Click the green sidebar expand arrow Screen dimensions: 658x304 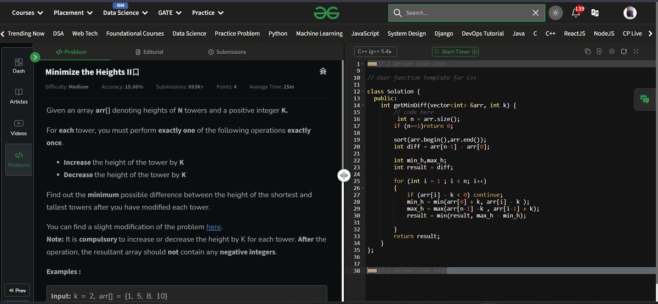tap(35, 56)
